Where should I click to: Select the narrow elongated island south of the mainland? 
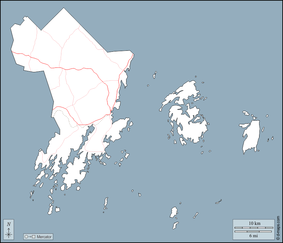point(106,203)
